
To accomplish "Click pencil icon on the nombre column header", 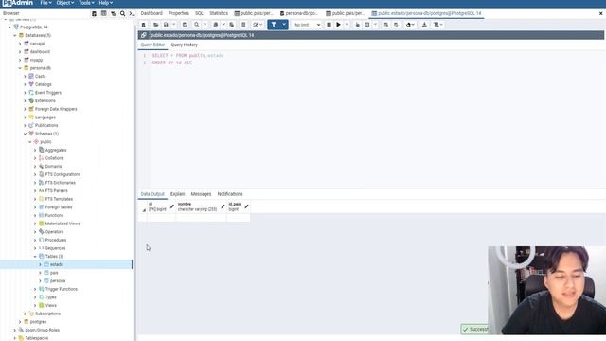I will click(x=223, y=206).
